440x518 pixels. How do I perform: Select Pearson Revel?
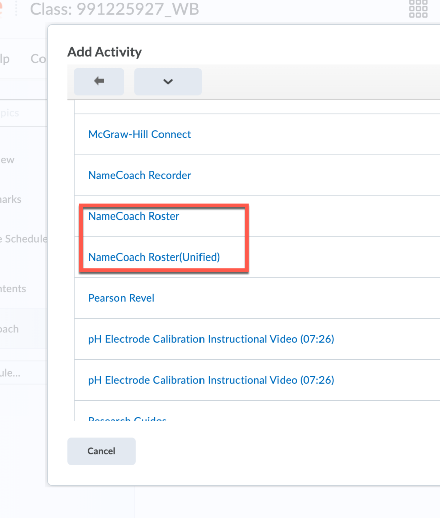122,298
